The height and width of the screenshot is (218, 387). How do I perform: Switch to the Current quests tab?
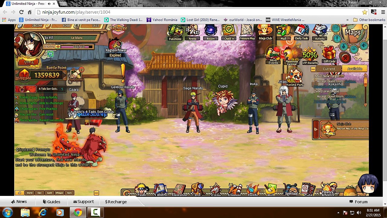[329, 69]
